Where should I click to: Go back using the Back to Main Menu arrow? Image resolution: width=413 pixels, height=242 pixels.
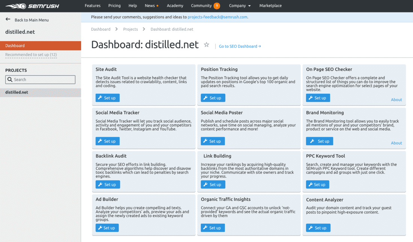coord(8,19)
